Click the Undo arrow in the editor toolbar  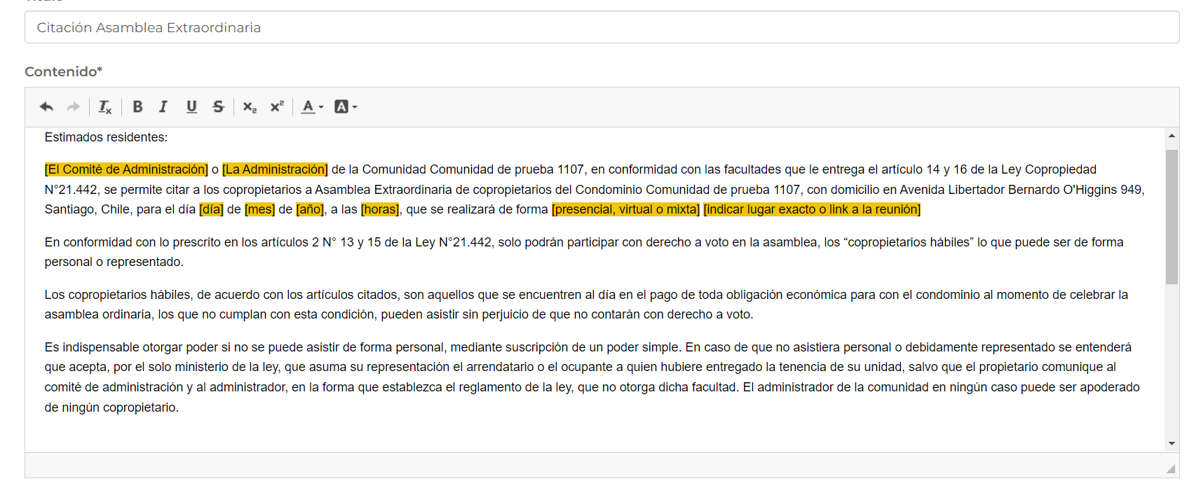point(46,107)
